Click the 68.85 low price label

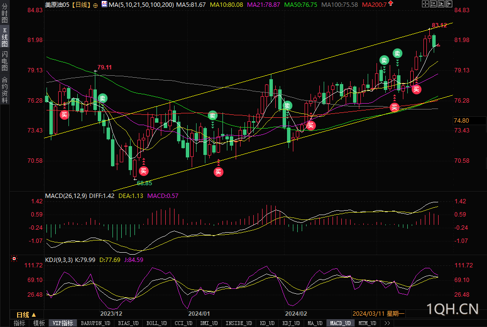click(x=144, y=183)
